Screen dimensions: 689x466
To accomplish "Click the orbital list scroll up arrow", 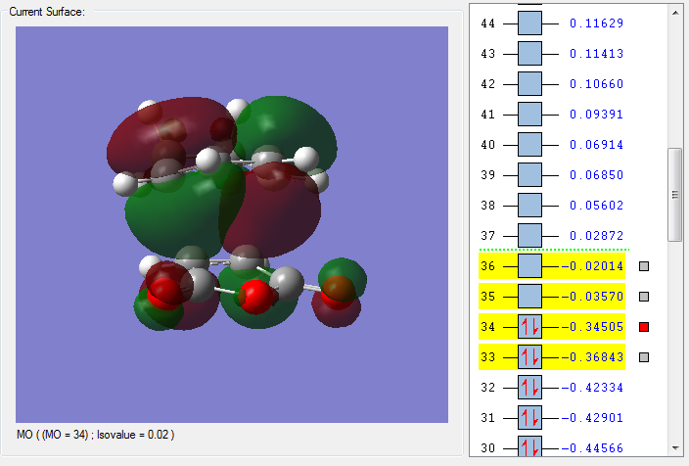I will tap(675, 13).
